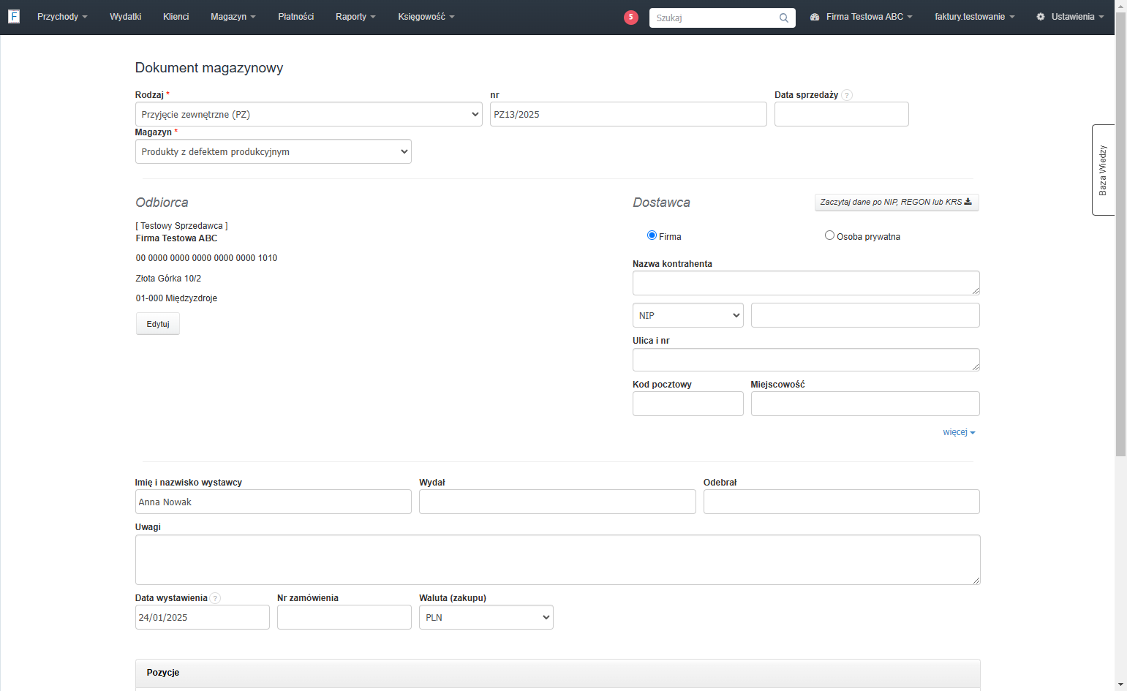Click the help icon next to Data wystawienia

215,598
